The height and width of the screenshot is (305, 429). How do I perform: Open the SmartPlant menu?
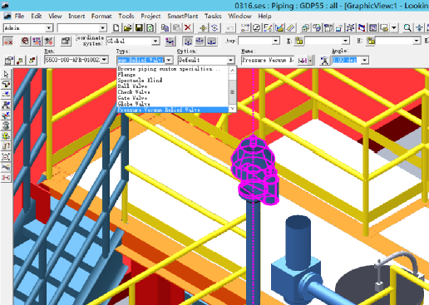183,16
